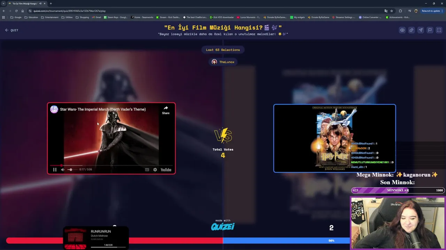Select the En İyi Film Müziği tab
Viewport: 446px width, 250px height.
click(x=27, y=3)
